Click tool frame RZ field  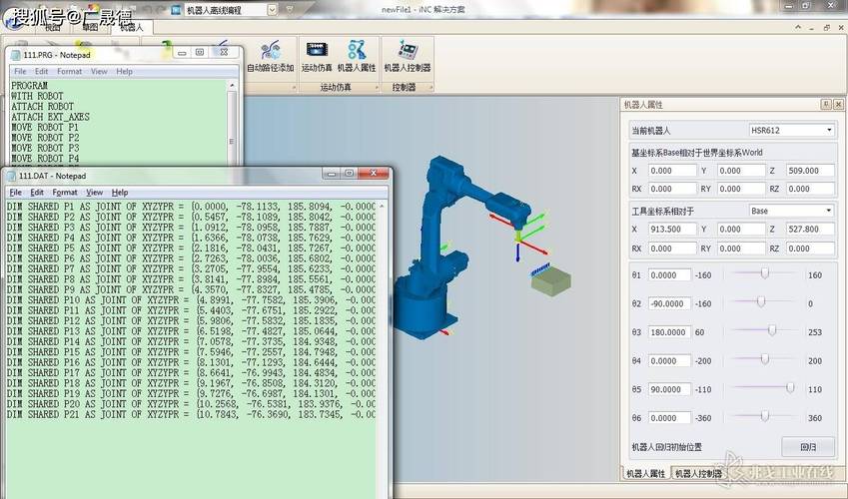[x=810, y=249]
